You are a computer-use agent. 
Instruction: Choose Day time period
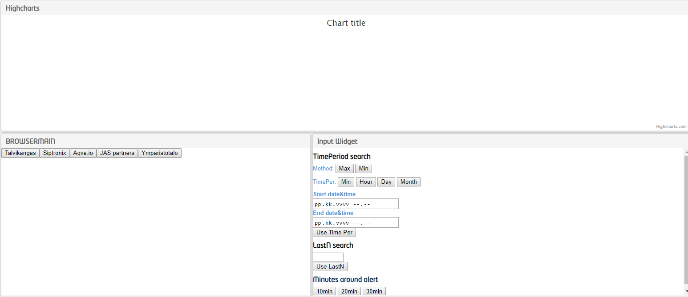tap(386, 182)
